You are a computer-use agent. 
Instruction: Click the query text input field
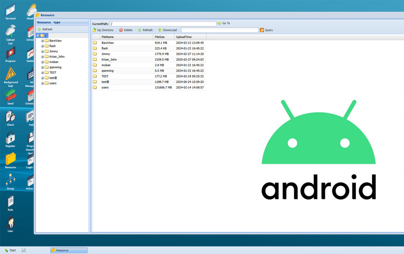pyautogui.click(x=220, y=30)
